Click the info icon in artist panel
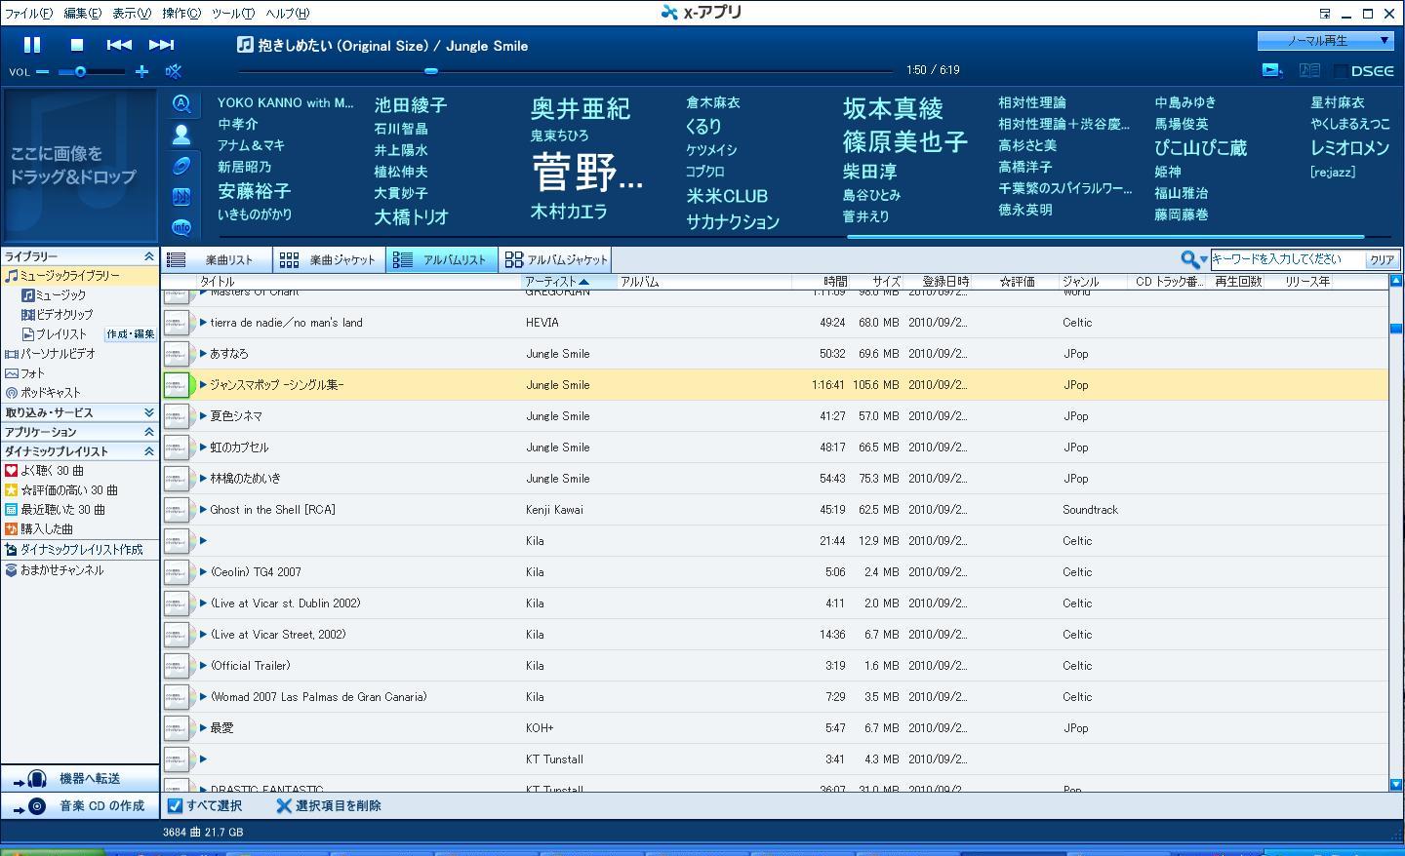This screenshot has height=856, width=1405. (181, 227)
